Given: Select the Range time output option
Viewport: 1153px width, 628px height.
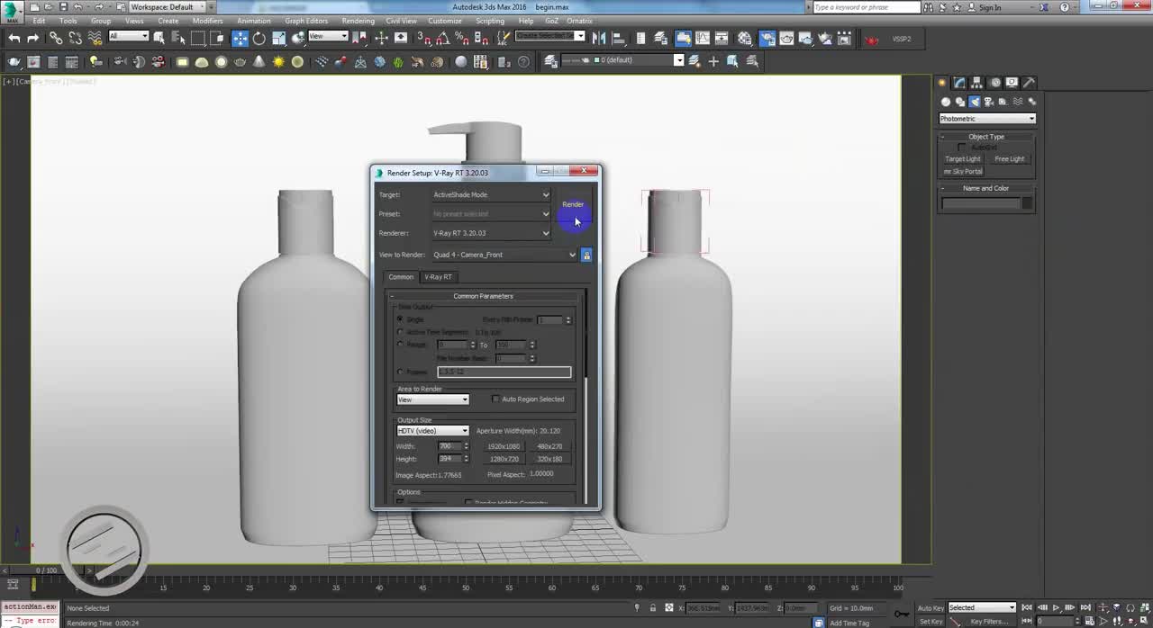Looking at the screenshot, I should tap(400, 345).
